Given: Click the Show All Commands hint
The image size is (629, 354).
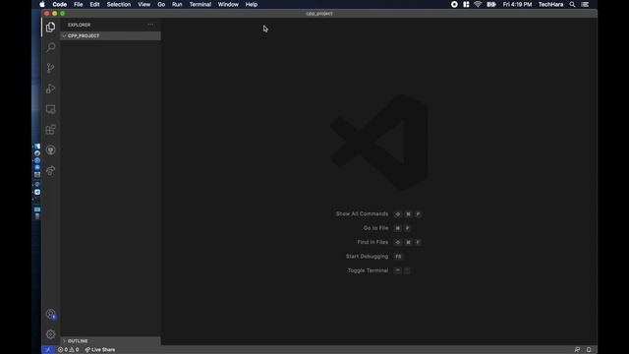Looking at the screenshot, I should click(378, 214).
